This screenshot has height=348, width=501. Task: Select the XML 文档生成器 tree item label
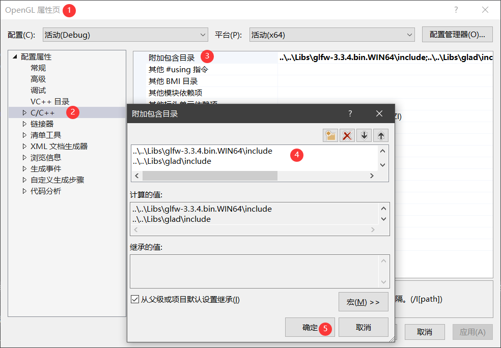tap(59, 146)
